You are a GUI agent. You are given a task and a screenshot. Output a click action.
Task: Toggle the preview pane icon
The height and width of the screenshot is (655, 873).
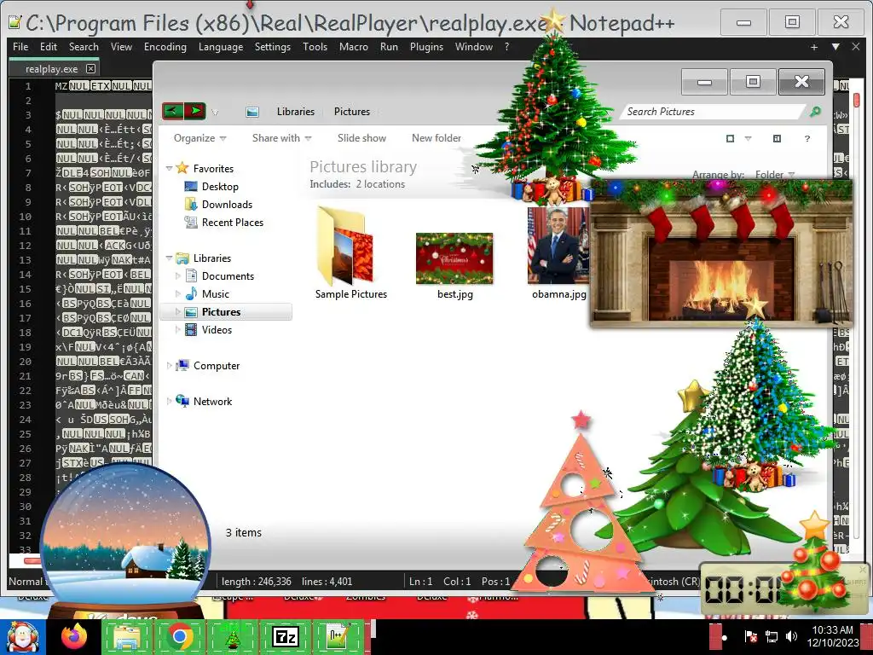pyautogui.click(x=777, y=138)
